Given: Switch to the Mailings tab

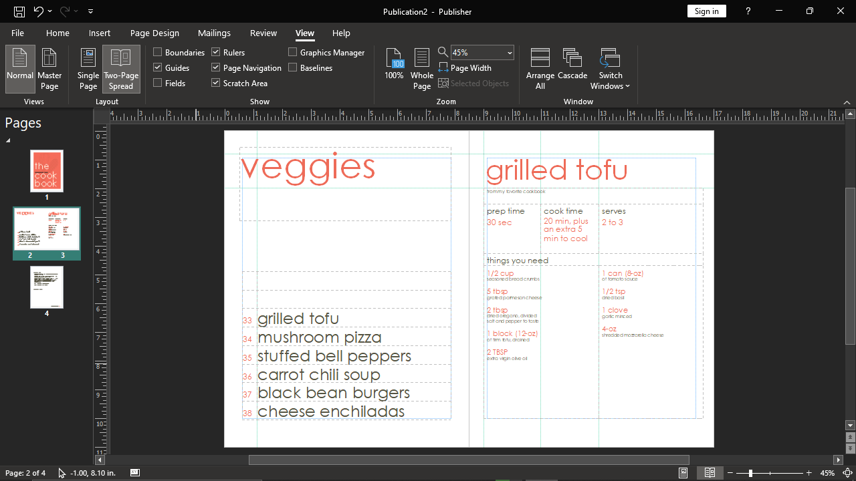Looking at the screenshot, I should [214, 33].
